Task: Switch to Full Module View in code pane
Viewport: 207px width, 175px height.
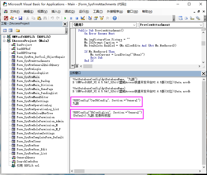Action: (76, 66)
